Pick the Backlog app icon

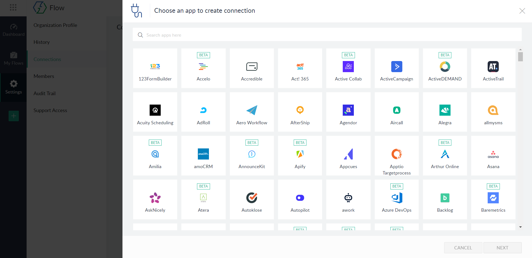[x=445, y=198]
